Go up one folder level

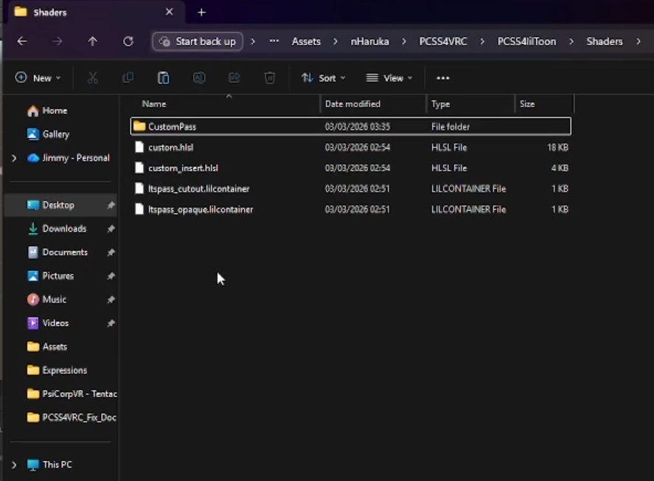click(92, 41)
